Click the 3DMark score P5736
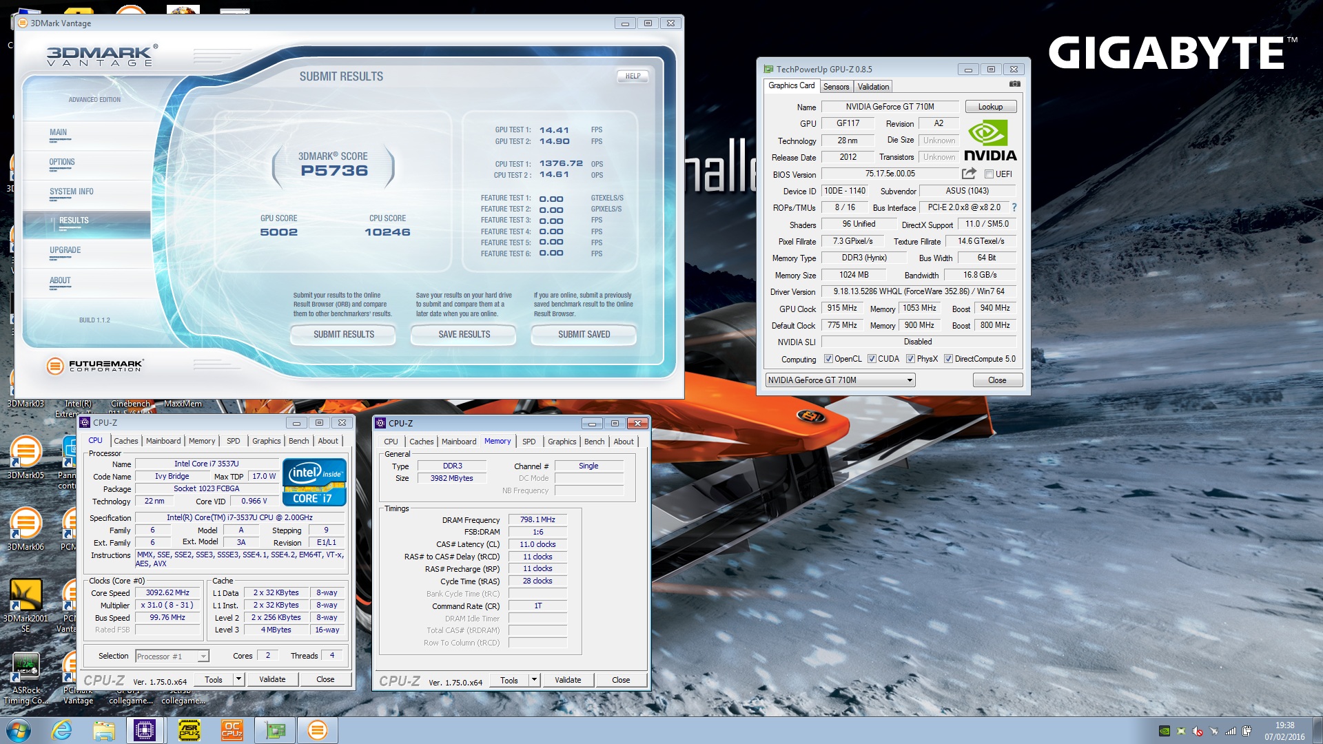 coord(334,171)
